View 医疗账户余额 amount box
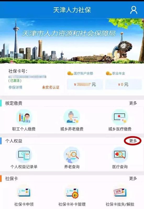 (85, 84)
